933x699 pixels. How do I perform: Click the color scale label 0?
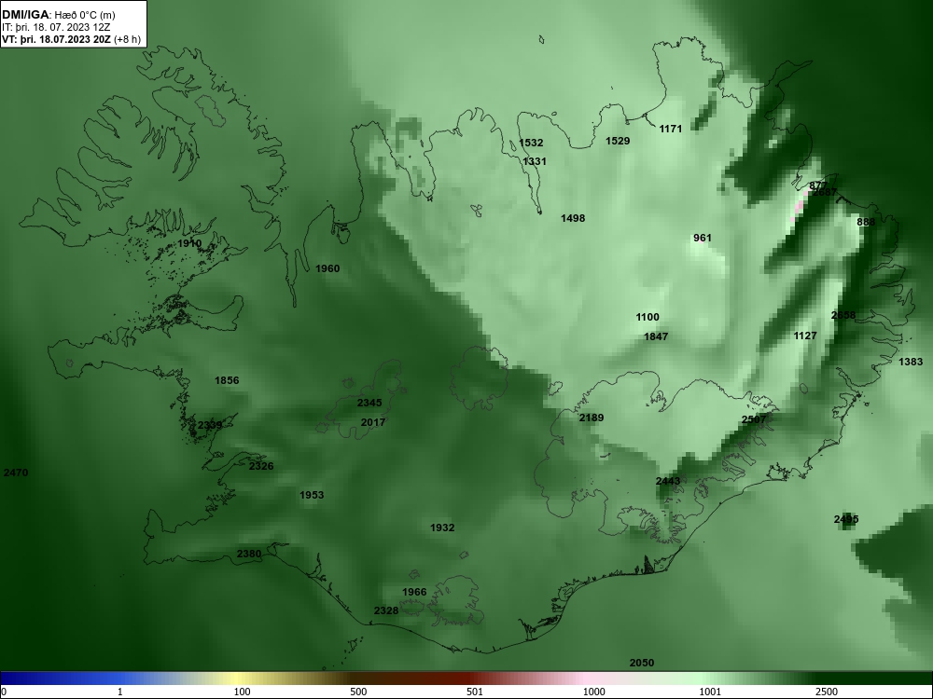point(4,692)
